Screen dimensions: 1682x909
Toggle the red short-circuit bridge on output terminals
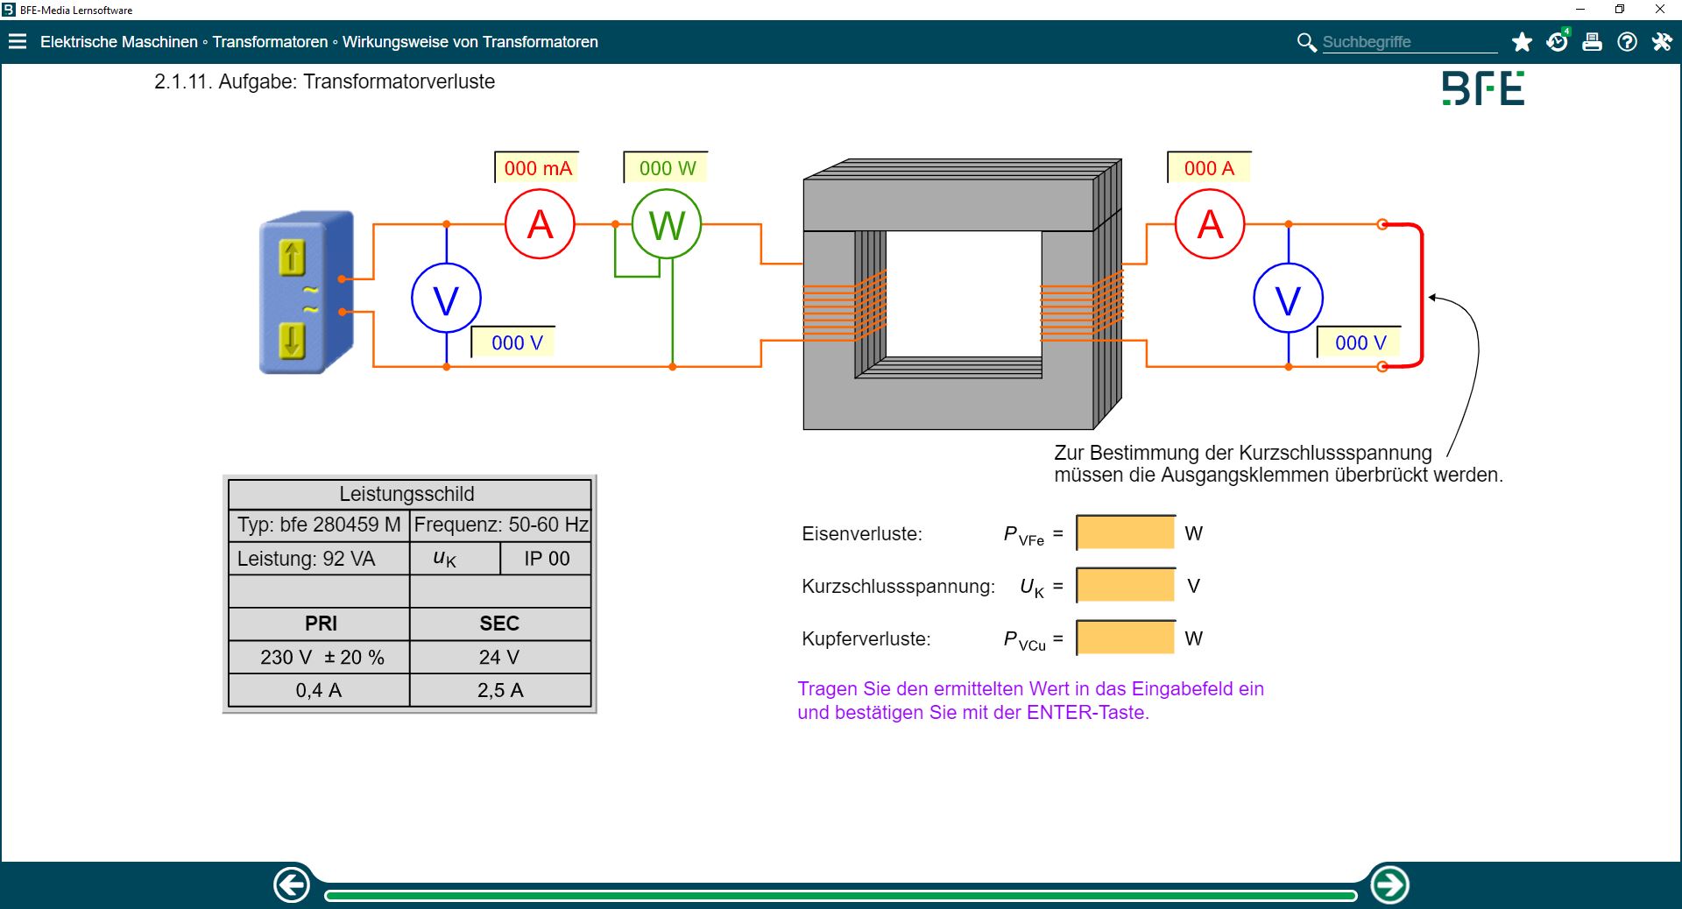tap(1421, 296)
